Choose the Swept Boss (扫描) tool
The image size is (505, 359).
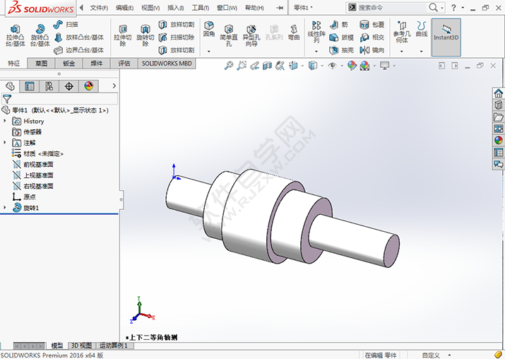point(66,25)
